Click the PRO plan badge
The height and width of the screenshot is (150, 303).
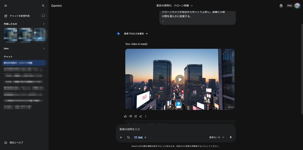pyautogui.click(x=290, y=6)
